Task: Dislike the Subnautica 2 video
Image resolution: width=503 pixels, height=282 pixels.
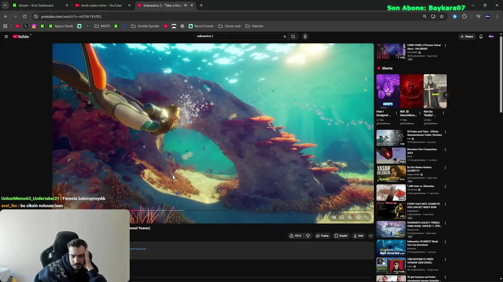Action: (308, 236)
